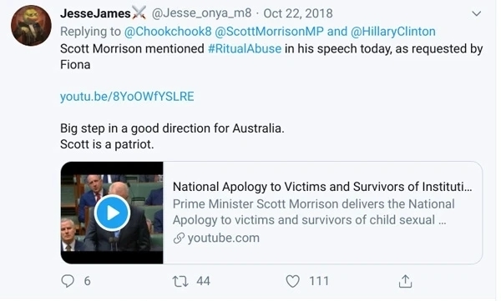The height and width of the screenshot is (301, 501).
Task: Open the JesseJames profile avatar
Action: point(31,26)
